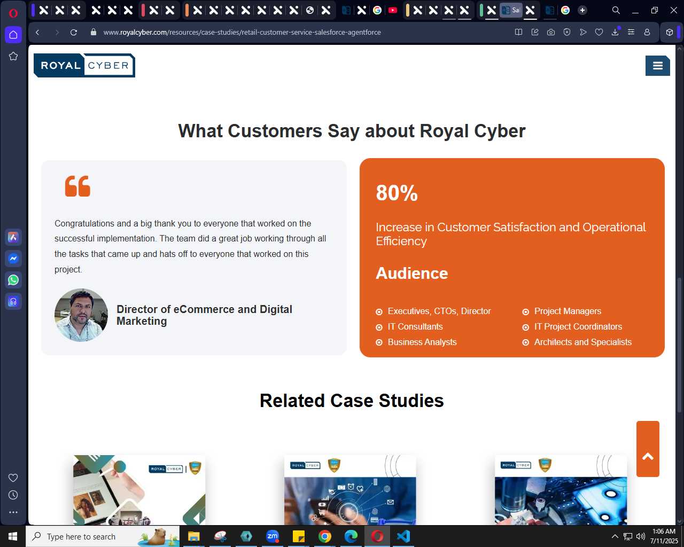
Task: Open Messenger in Opera sidebar
Action: pos(13,259)
